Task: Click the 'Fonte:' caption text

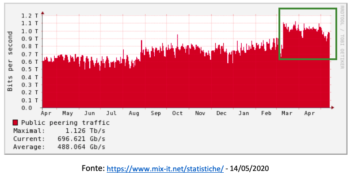Action: click(x=93, y=168)
